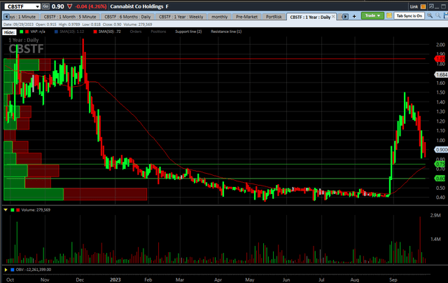Add a new chart tab with plus
Screen dimensions: 448x283
click(x=354, y=17)
